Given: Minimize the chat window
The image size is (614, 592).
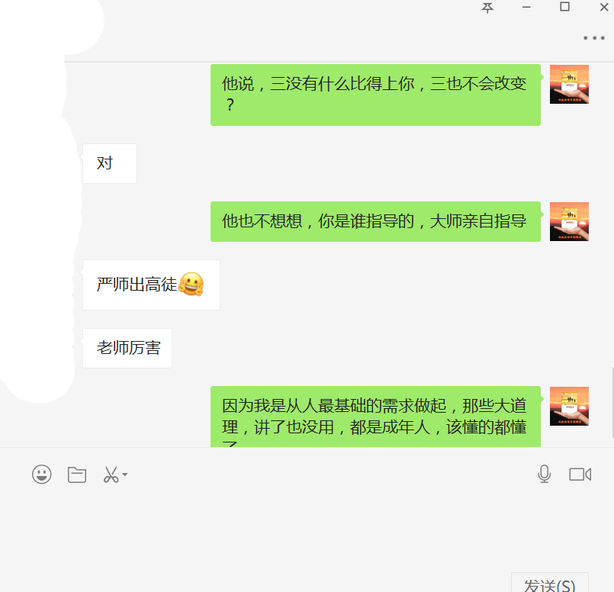Looking at the screenshot, I should 526,7.
